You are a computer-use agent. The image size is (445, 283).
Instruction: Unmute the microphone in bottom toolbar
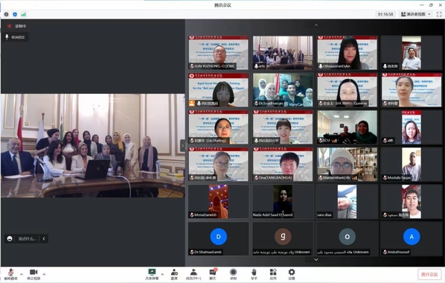(10, 274)
